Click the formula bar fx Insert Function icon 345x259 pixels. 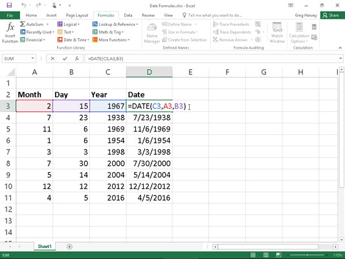[77, 58]
